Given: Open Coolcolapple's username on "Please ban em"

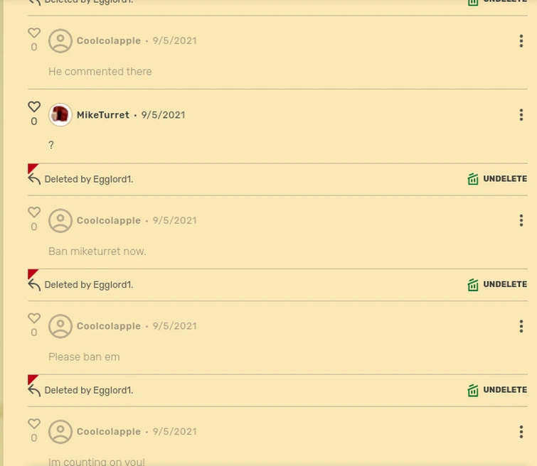Looking at the screenshot, I should click(x=109, y=326).
